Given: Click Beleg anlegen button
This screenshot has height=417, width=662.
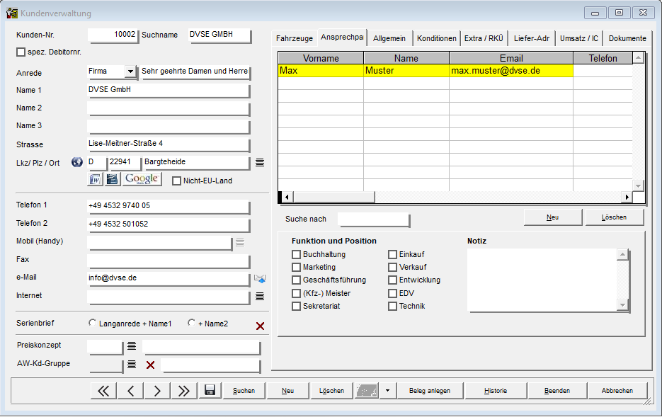Looking at the screenshot, I should (x=430, y=391).
